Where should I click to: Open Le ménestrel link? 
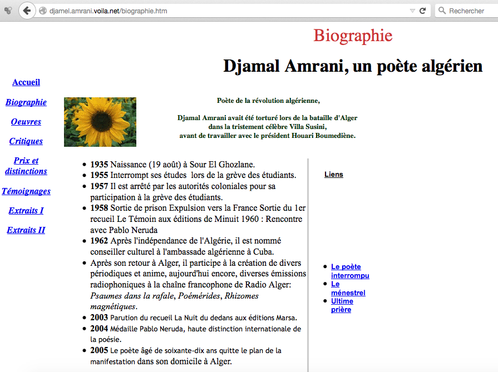(348, 288)
